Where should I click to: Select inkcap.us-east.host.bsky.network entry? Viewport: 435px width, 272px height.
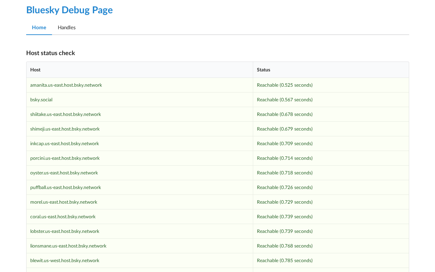(x=65, y=143)
